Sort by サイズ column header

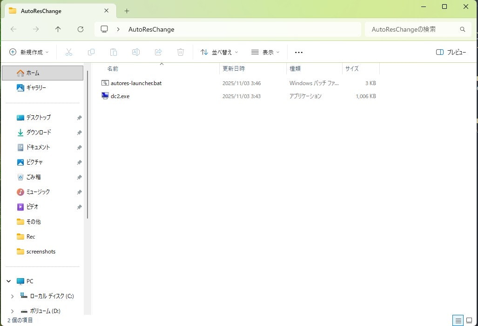click(x=352, y=68)
